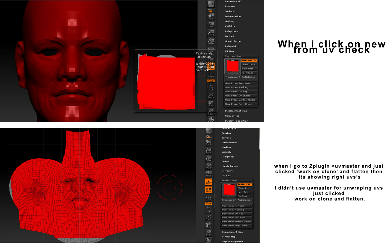Click the Y-axis rotation icon in the upper screenshot

pyautogui.click(x=211, y=85)
